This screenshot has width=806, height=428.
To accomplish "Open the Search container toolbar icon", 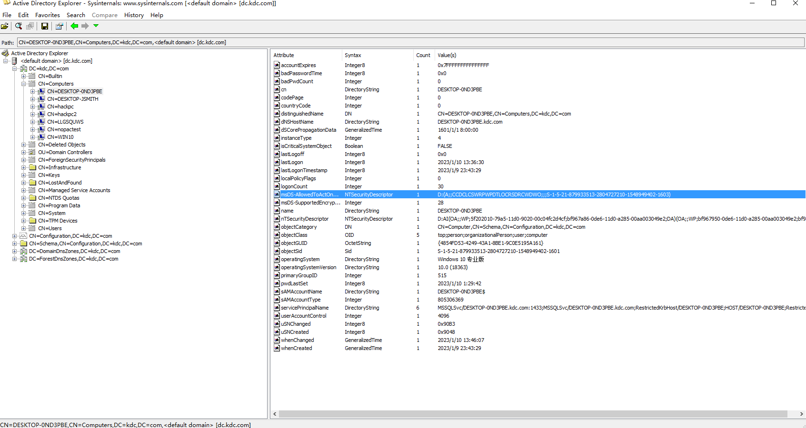I will pyautogui.click(x=19, y=26).
